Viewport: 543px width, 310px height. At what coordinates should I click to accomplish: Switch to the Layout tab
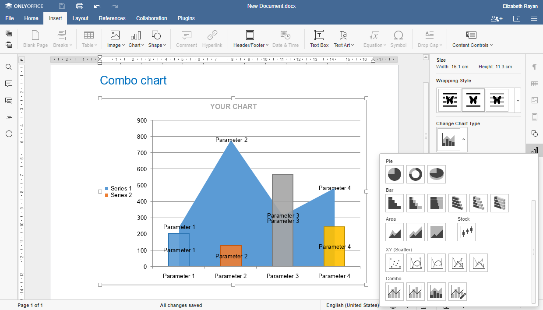(x=80, y=18)
